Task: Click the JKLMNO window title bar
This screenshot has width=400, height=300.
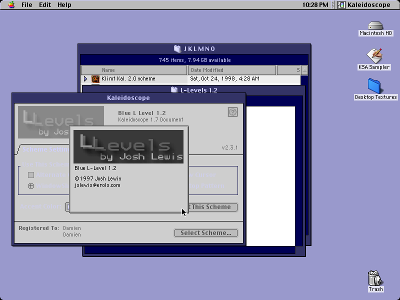Action: point(194,48)
